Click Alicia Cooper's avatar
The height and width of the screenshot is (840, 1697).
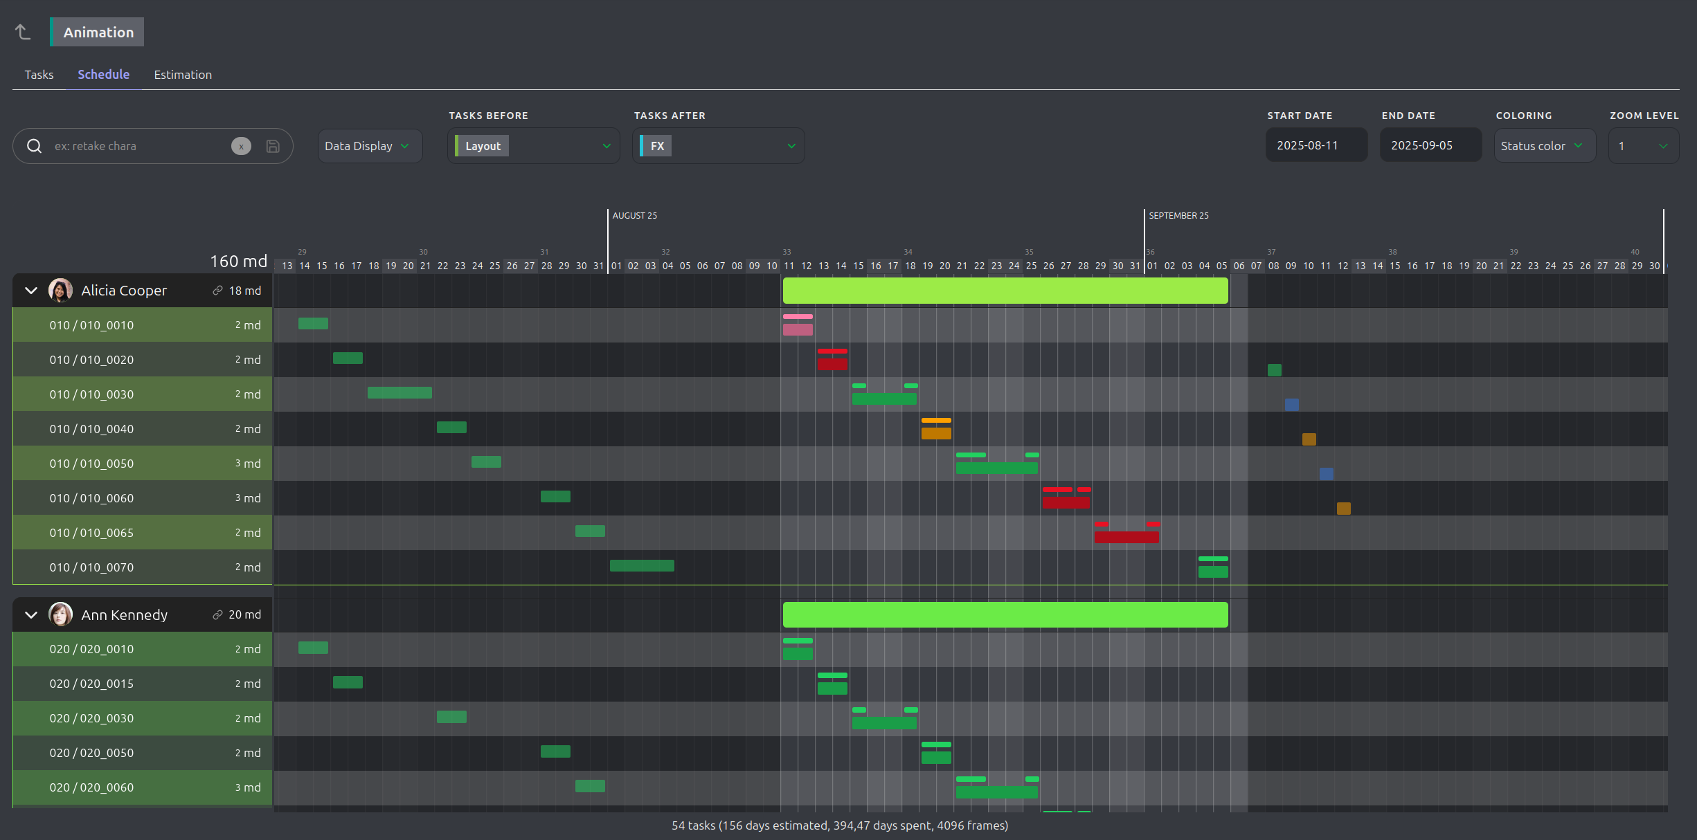click(61, 291)
